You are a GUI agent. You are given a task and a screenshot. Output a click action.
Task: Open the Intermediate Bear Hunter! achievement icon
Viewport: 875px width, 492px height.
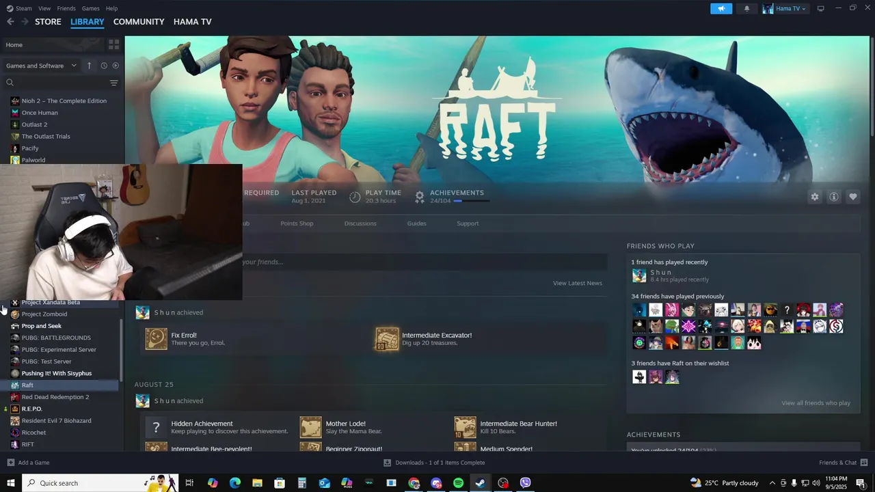pyautogui.click(x=465, y=427)
